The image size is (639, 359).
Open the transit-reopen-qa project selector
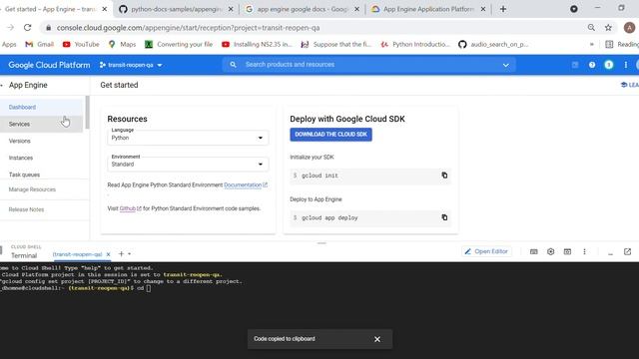click(x=131, y=65)
